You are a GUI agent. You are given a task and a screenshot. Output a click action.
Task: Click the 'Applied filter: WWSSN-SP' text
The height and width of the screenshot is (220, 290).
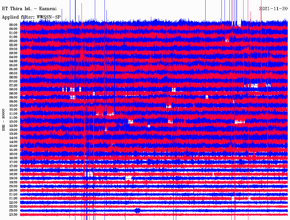click(31, 17)
